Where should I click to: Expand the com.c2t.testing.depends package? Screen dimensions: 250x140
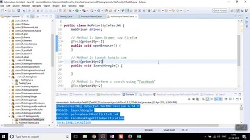tap(9, 87)
